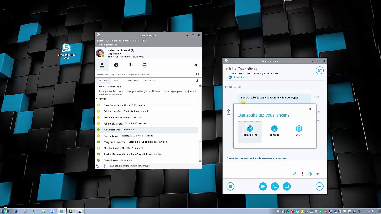
Task: Click the paperclip attachment icon
Action: [x=295, y=174]
